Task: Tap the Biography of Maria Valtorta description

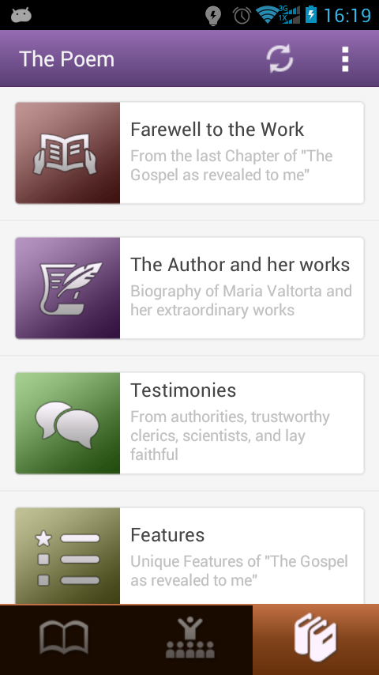Action: click(x=241, y=300)
